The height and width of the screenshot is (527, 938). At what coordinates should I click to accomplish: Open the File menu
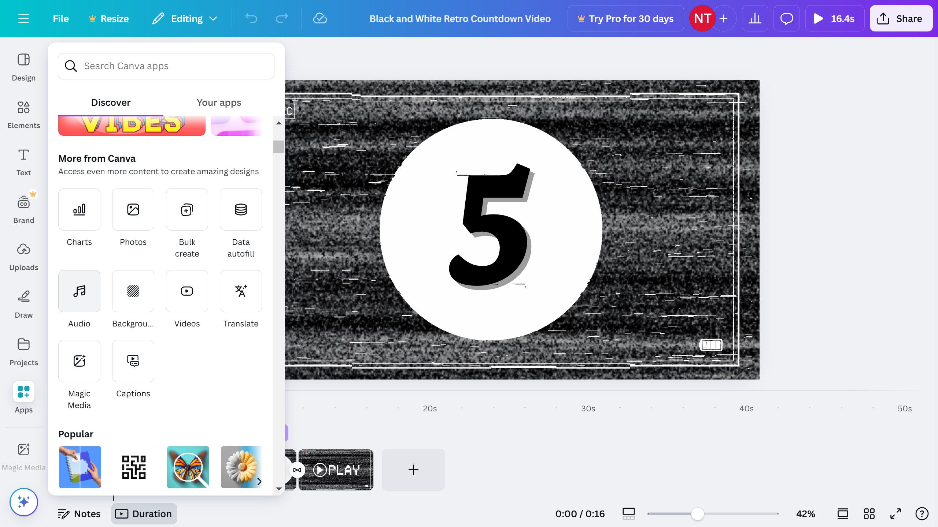click(x=60, y=19)
